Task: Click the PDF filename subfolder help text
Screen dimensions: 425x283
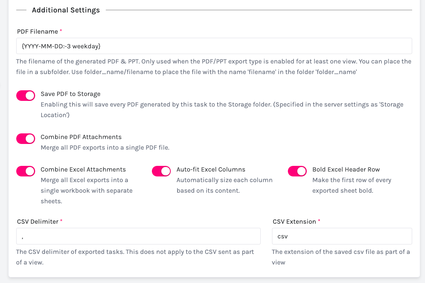Action: click(213, 66)
